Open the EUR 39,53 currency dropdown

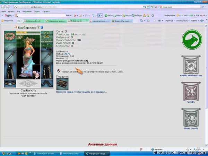click(x=201, y=16)
